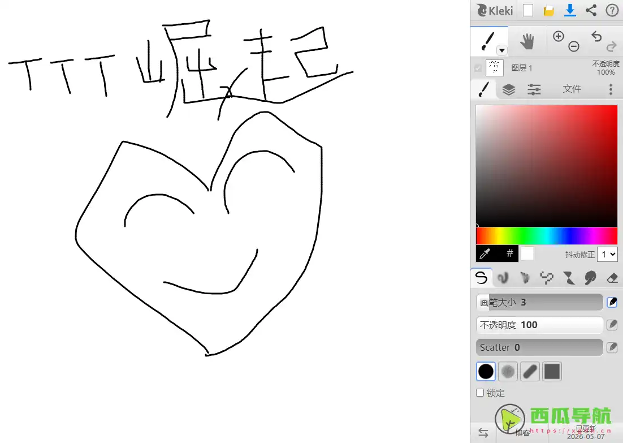The image size is (623, 443).
Task: Open the 抖动修正 stabilizer dropdown
Action: (608, 254)
